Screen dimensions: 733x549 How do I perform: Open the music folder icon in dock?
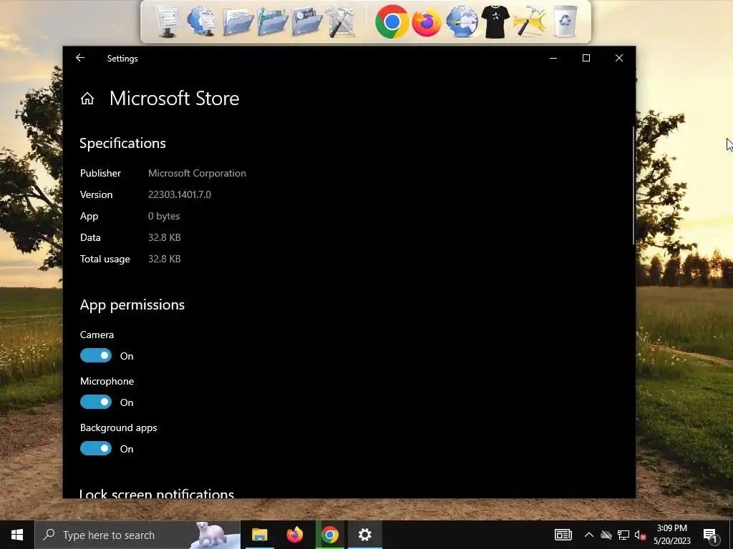[x=272, y=21]
